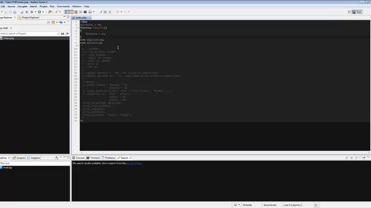The width and height of the screenshot is (371, 208).
Task: Expand the Debug button dropdown arrow
Action: coord(35,12)
